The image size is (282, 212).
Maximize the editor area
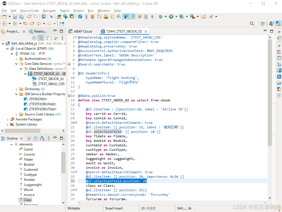tap(272, 31)
